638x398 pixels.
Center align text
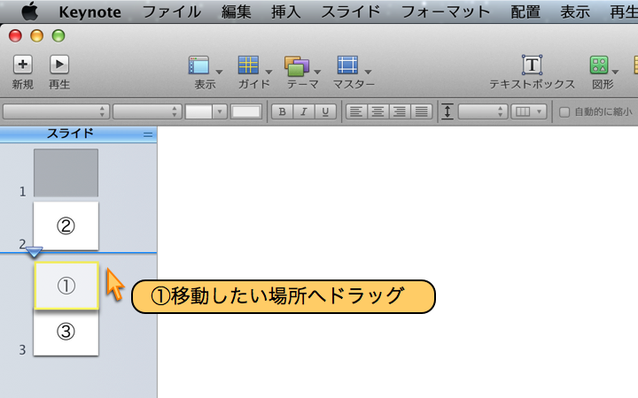[378, 111]
